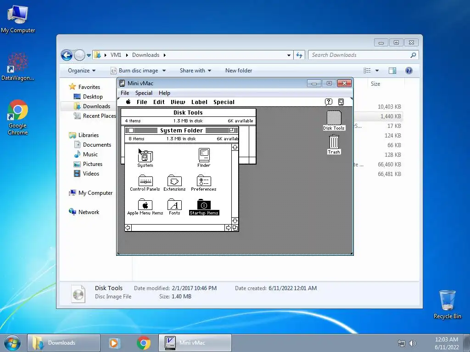Open recent locations dropdown arrow
470x352 pixels.
89,55
